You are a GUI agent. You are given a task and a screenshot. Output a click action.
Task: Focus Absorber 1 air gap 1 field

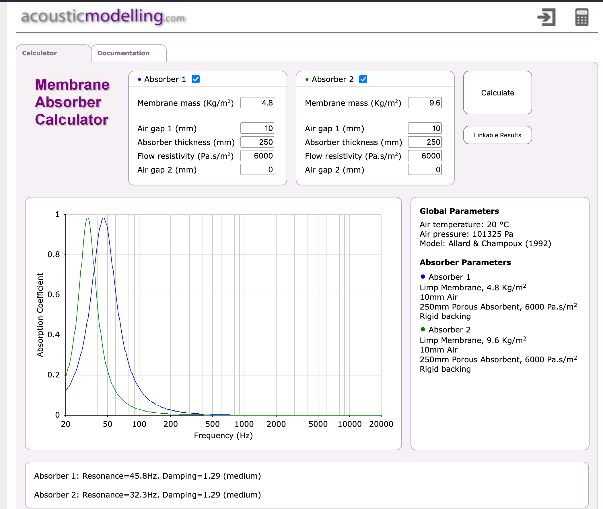[x=257, y=128]
